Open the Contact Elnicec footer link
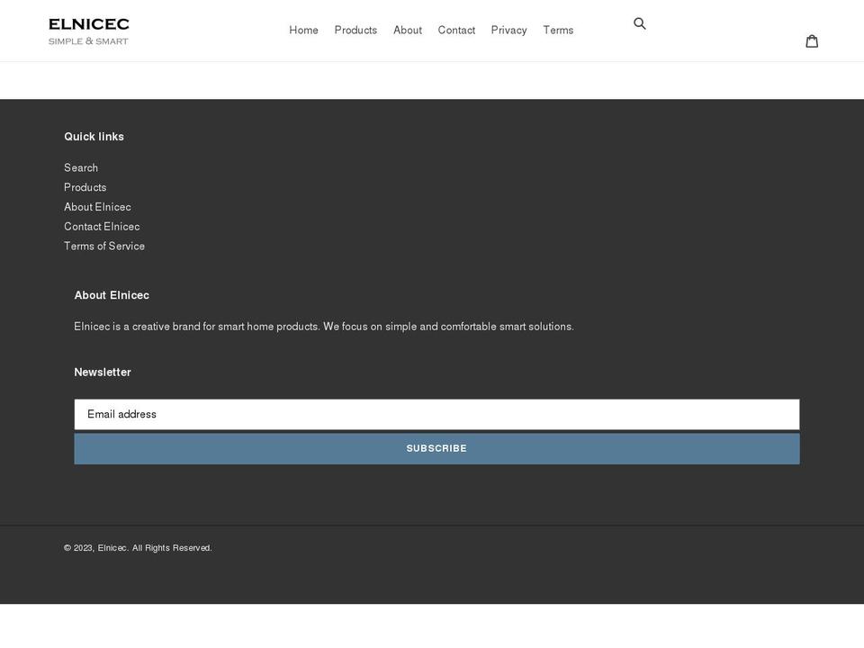 click(x=102, y=226)
